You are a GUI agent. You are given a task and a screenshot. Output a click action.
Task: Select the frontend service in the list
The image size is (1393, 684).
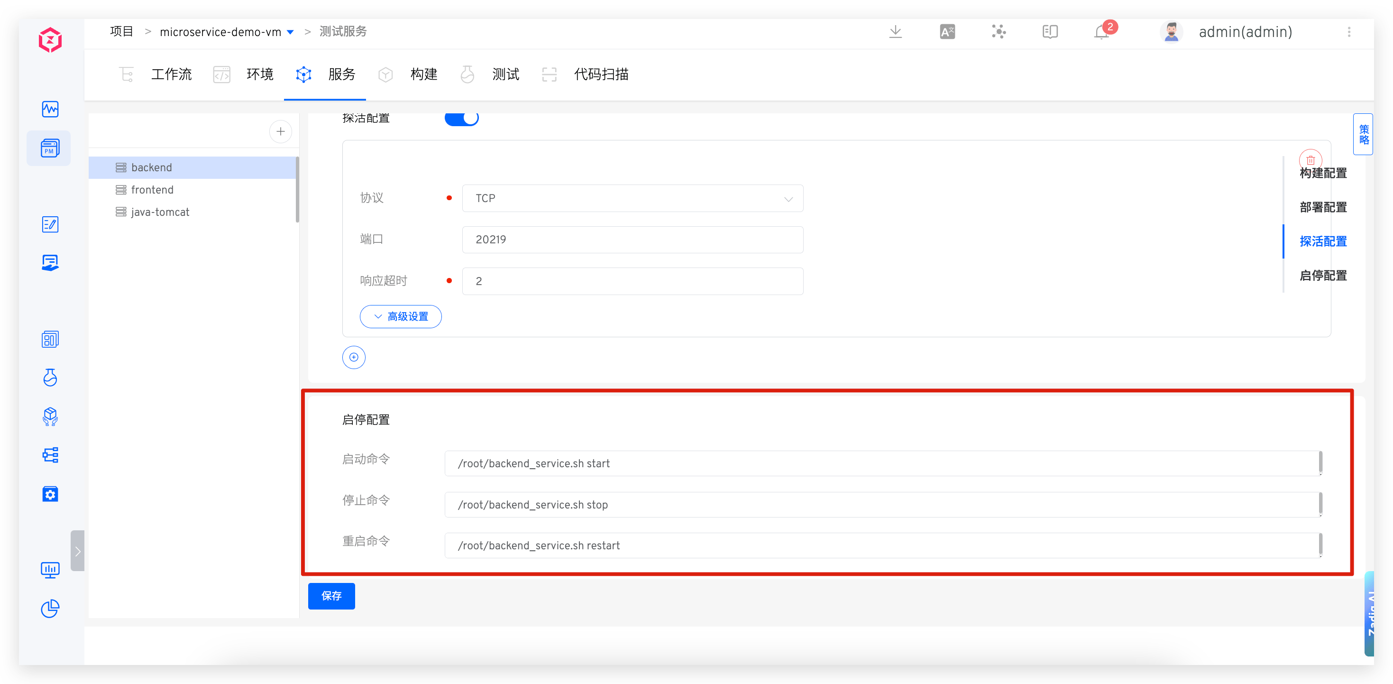pyautogui.click(x=152, y=189)
